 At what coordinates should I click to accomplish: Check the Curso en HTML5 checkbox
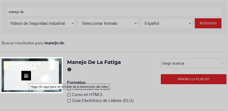tap(69, 95)
